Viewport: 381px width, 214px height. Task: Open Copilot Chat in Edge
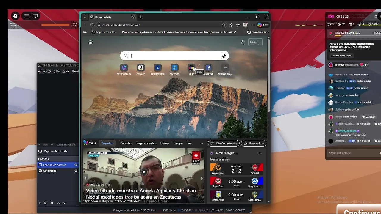(263, 25)
